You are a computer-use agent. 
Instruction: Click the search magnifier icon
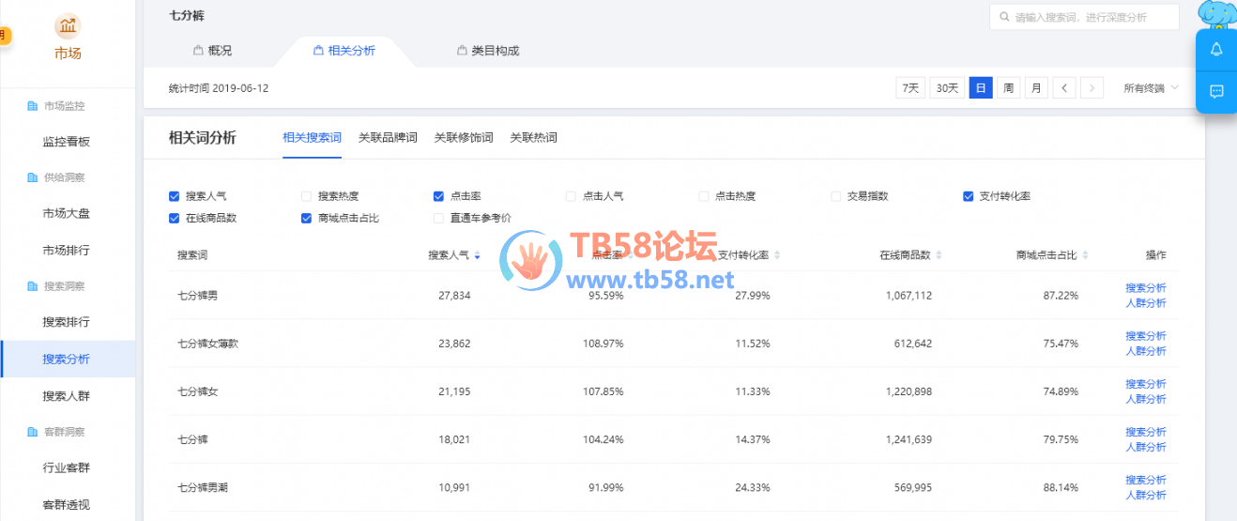tap(1005, 17)
